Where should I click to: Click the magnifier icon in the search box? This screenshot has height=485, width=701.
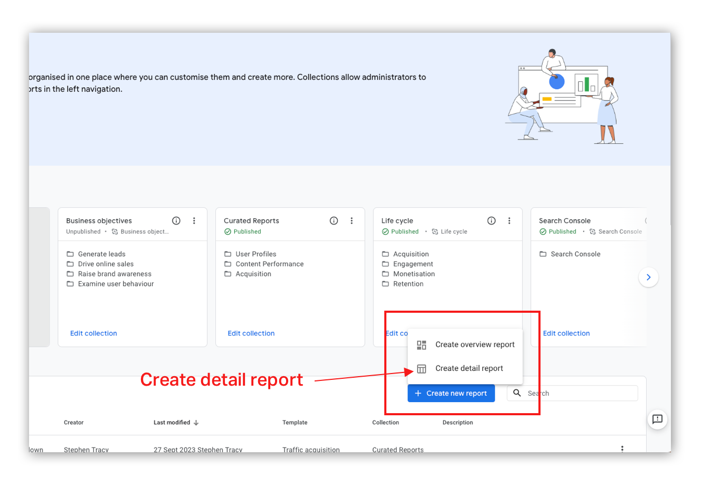[516, 393]
